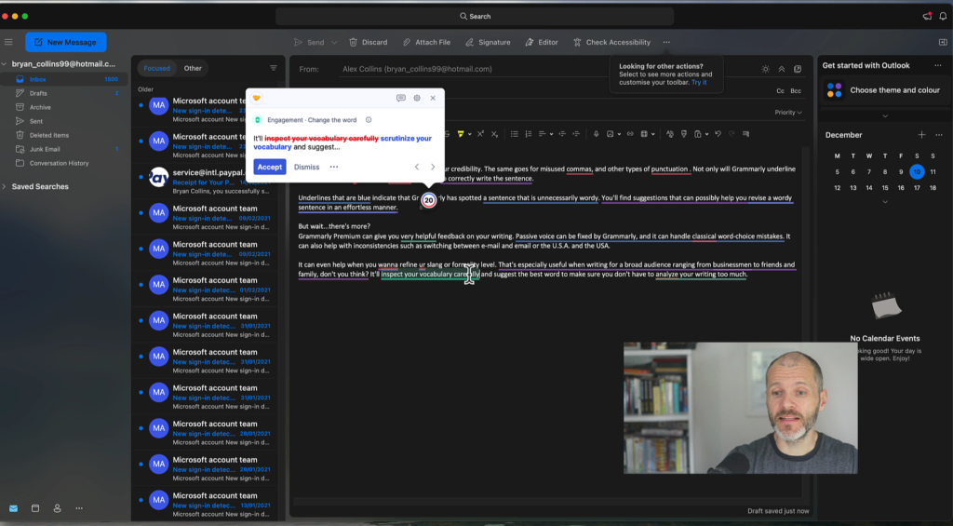
Task: Expand the Saved Searches section
Action: (x=5, y=187)
